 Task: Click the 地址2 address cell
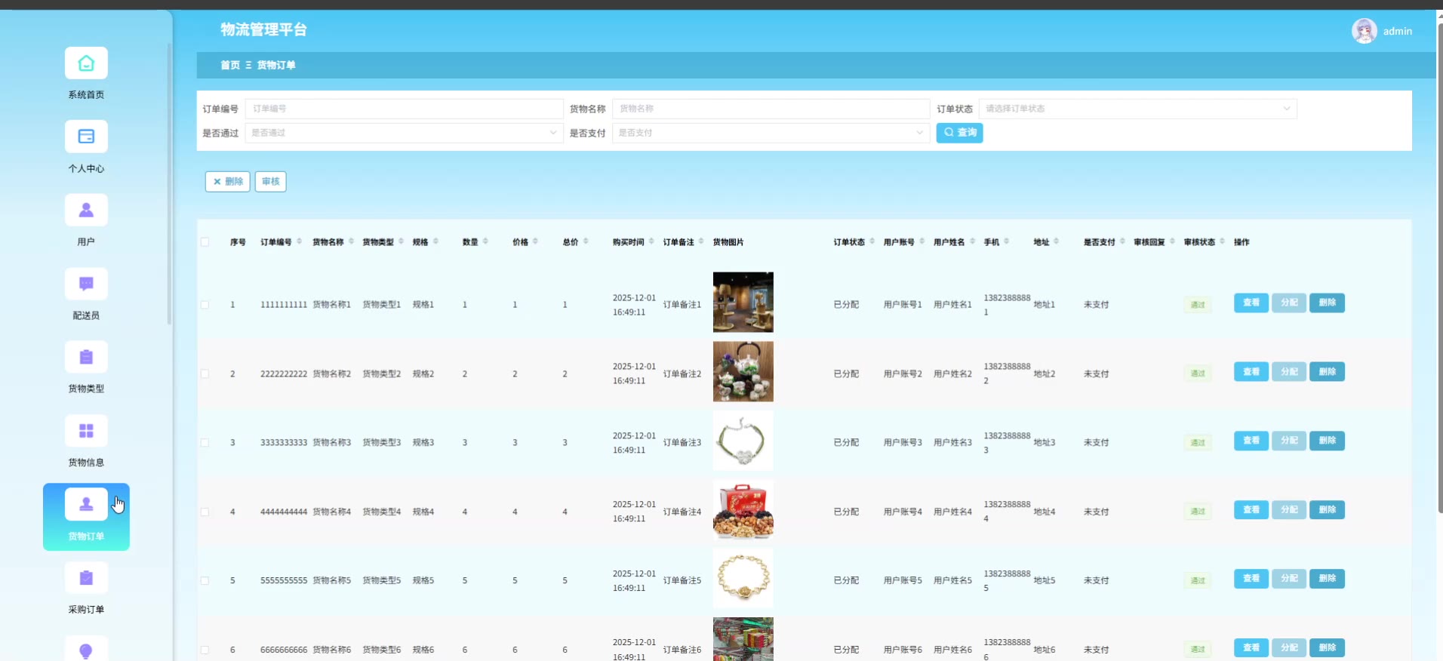point(1045,374)
